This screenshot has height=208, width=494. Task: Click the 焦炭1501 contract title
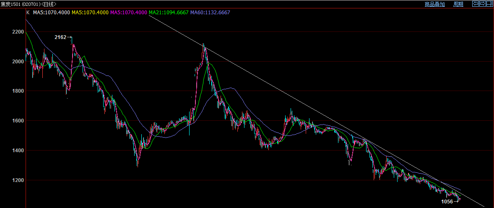pyautogui.click(x=11, y=4)
